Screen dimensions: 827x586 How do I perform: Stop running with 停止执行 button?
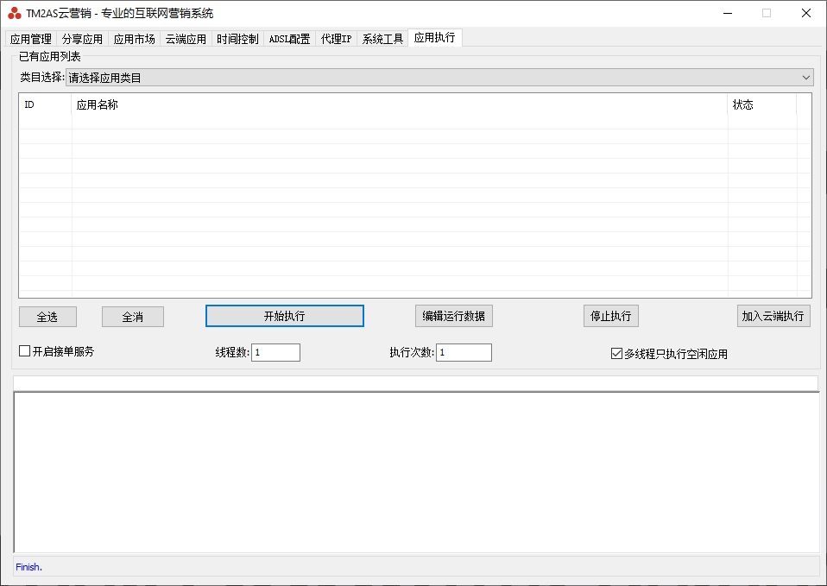coord(610,316)
